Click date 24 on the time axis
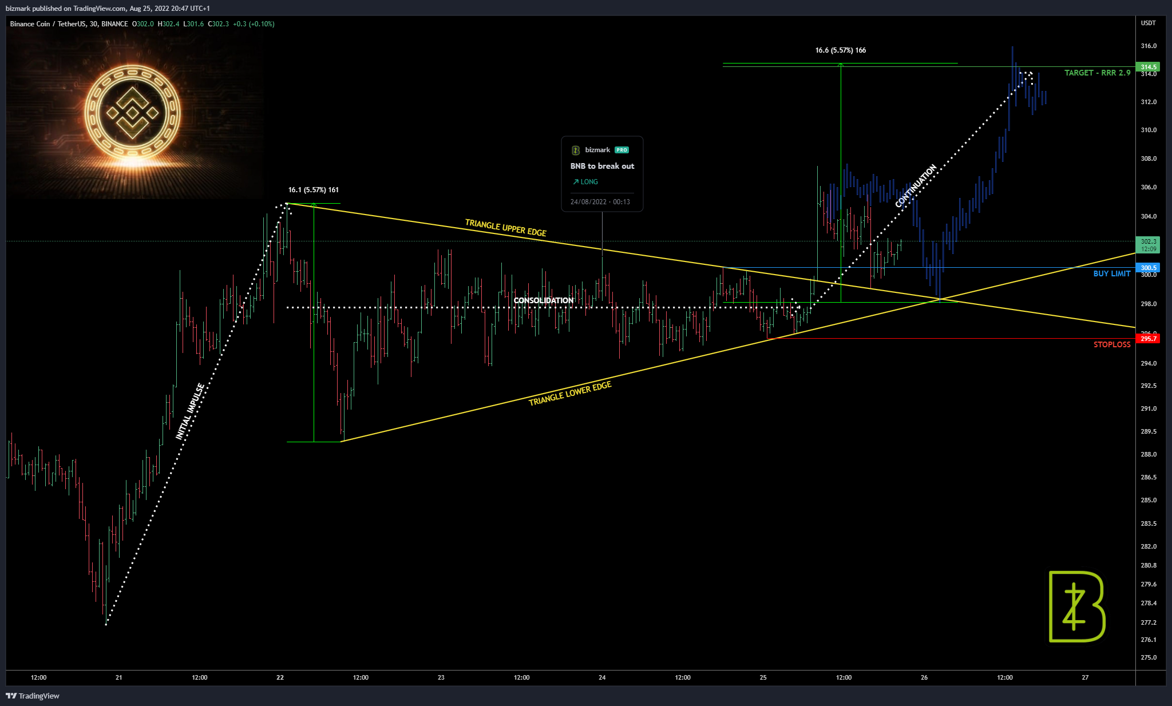 pyautogui.click(x=602, y=677)
